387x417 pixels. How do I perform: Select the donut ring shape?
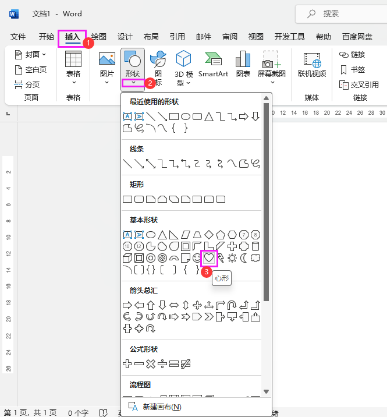(151, 258)
